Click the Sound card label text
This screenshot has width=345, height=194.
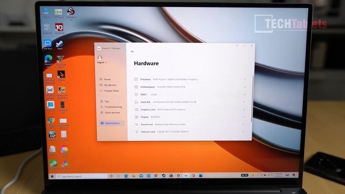tap(147, 124)
